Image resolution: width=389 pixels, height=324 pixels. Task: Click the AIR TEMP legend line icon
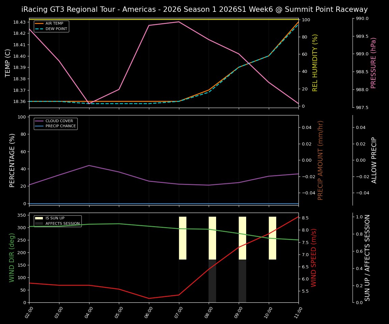click(x=40, y=24)
